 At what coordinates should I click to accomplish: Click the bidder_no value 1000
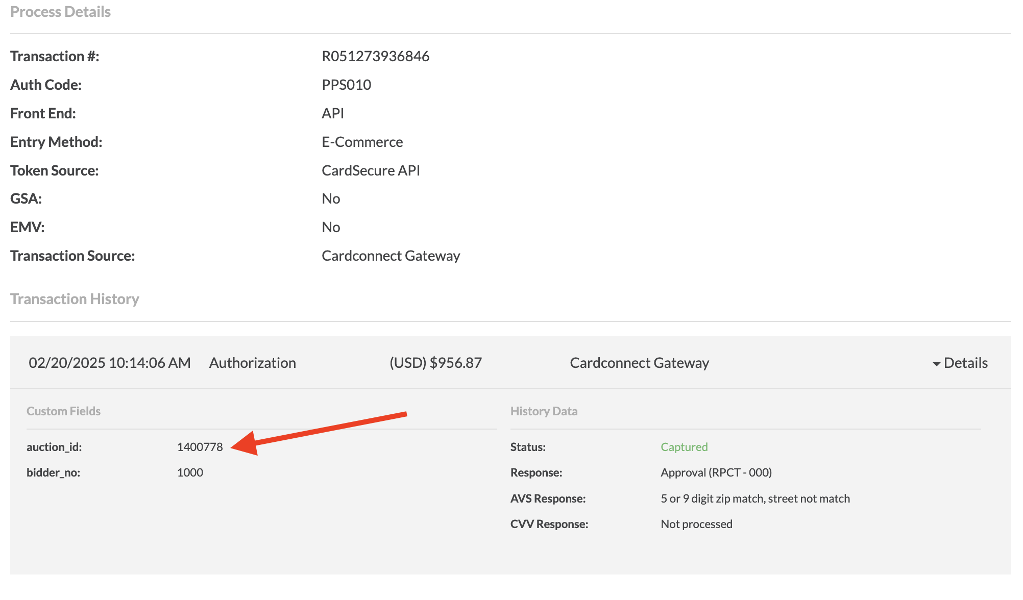point(189,472)
